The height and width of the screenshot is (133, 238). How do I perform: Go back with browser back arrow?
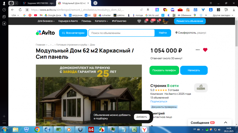[x=12, y=10]
